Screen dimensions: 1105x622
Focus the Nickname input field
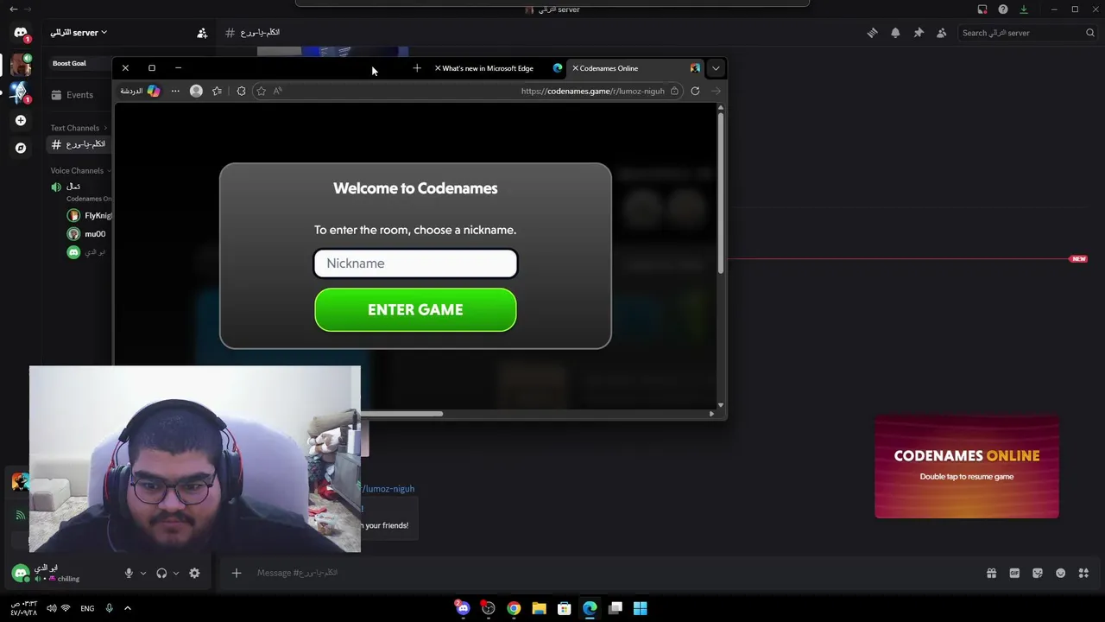tap(415, 263)
